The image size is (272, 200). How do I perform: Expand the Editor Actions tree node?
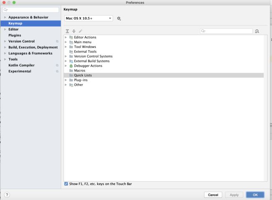click(66, 37)
